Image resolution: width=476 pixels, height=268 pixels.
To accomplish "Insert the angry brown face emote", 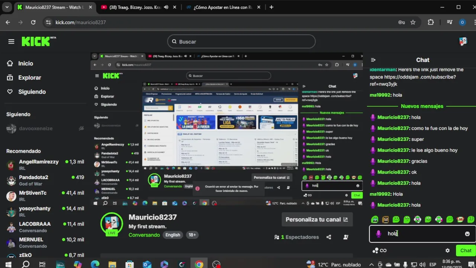I will click(386, 220).
